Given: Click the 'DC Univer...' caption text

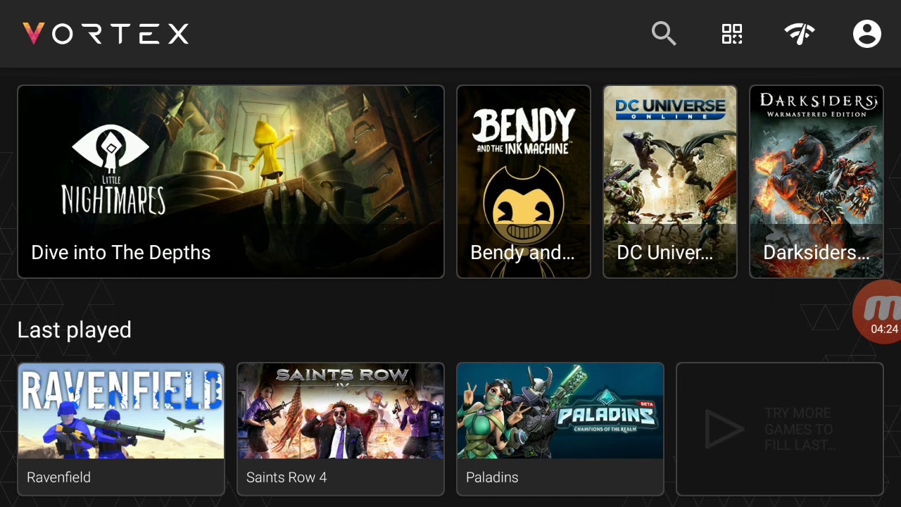Looking at the screenshot, I should click(x=665, y=252).
